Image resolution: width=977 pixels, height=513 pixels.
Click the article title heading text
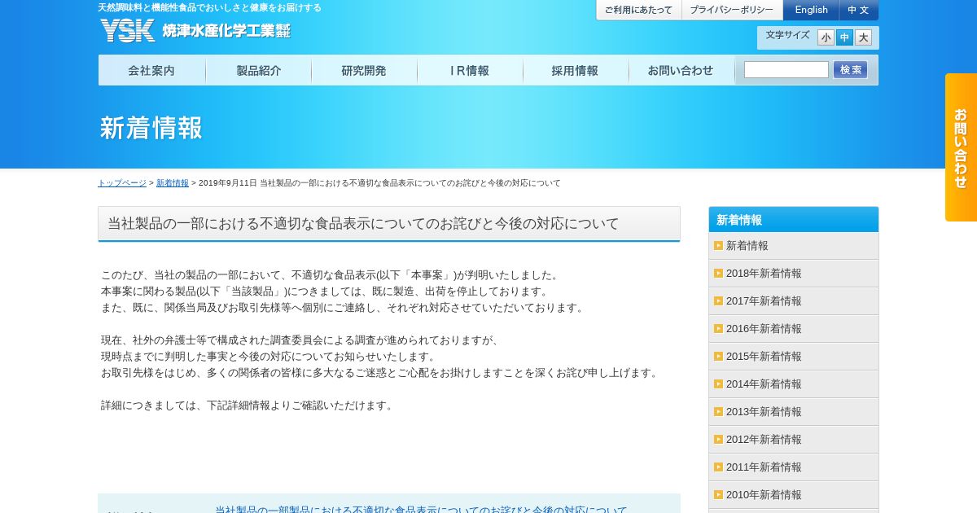click(x=363, y=223)
